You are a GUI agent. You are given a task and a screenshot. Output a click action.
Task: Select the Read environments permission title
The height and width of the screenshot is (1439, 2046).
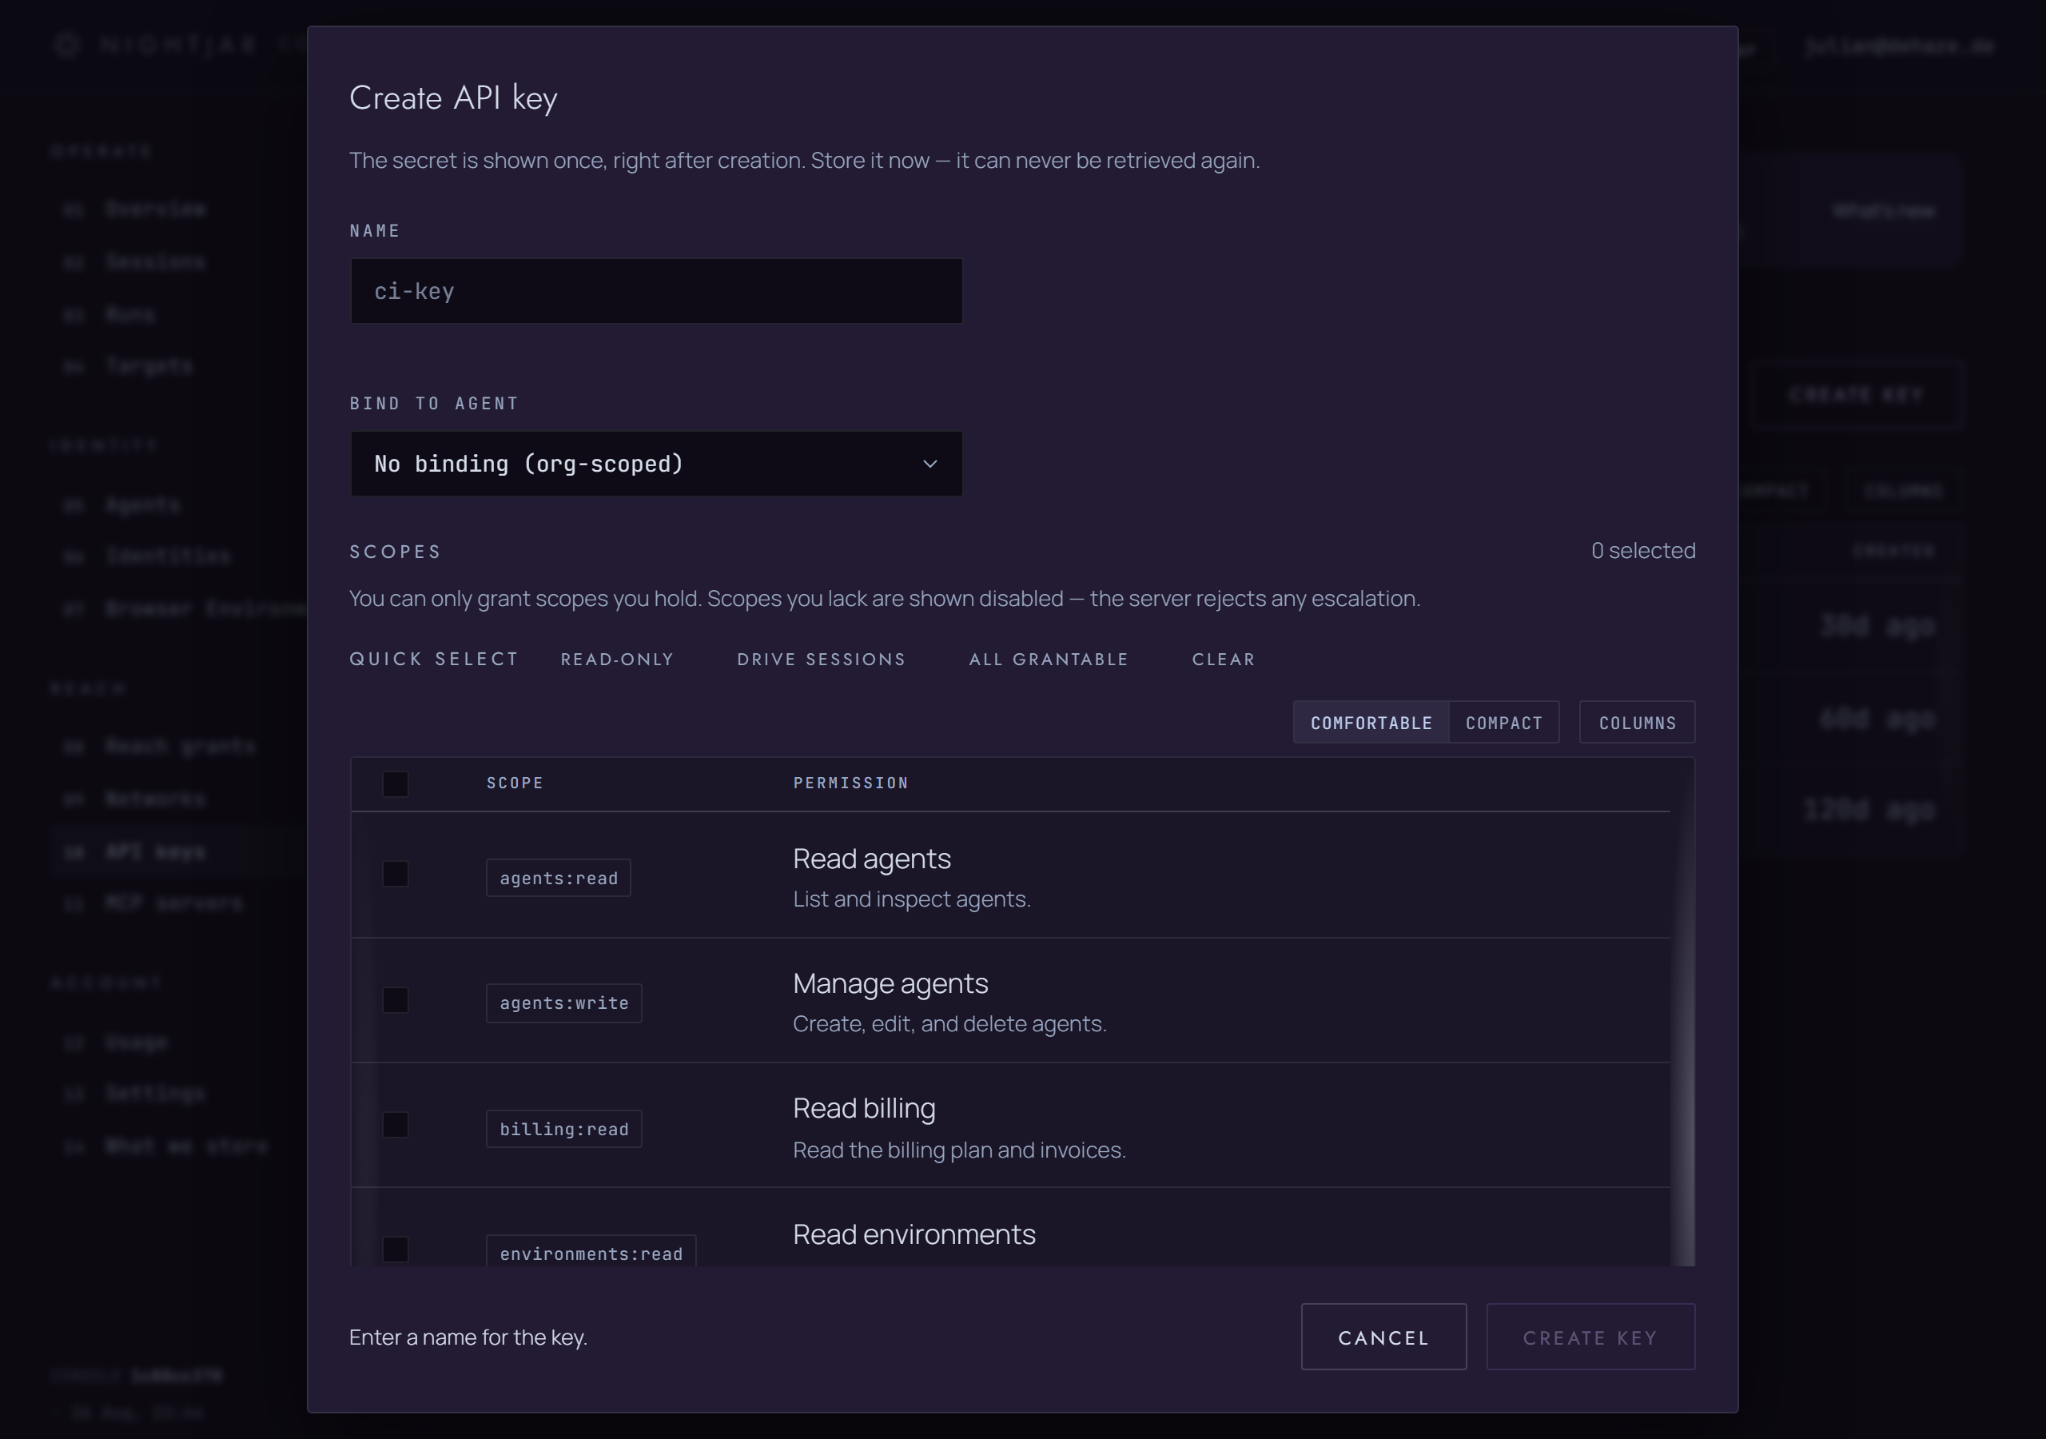(914, 1234)
